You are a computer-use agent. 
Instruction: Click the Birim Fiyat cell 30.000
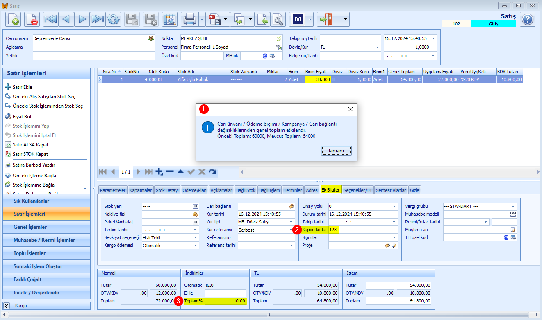(x=317, y=79)
